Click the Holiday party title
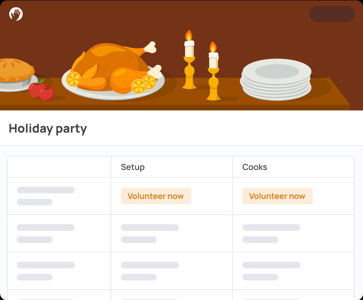Image resolution: width=363 pixels, height=300 pixels. pyautogui.click(x=48, y=128)
